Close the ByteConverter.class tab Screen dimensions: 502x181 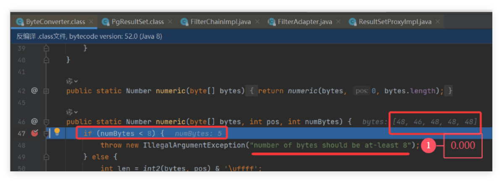pyautogui.click(x=91, y=22)
